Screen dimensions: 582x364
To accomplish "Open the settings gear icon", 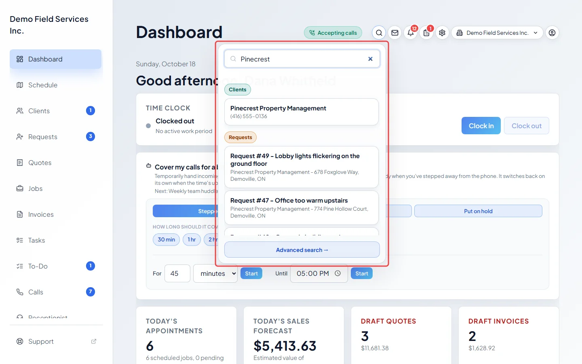I will pos(442,33).
